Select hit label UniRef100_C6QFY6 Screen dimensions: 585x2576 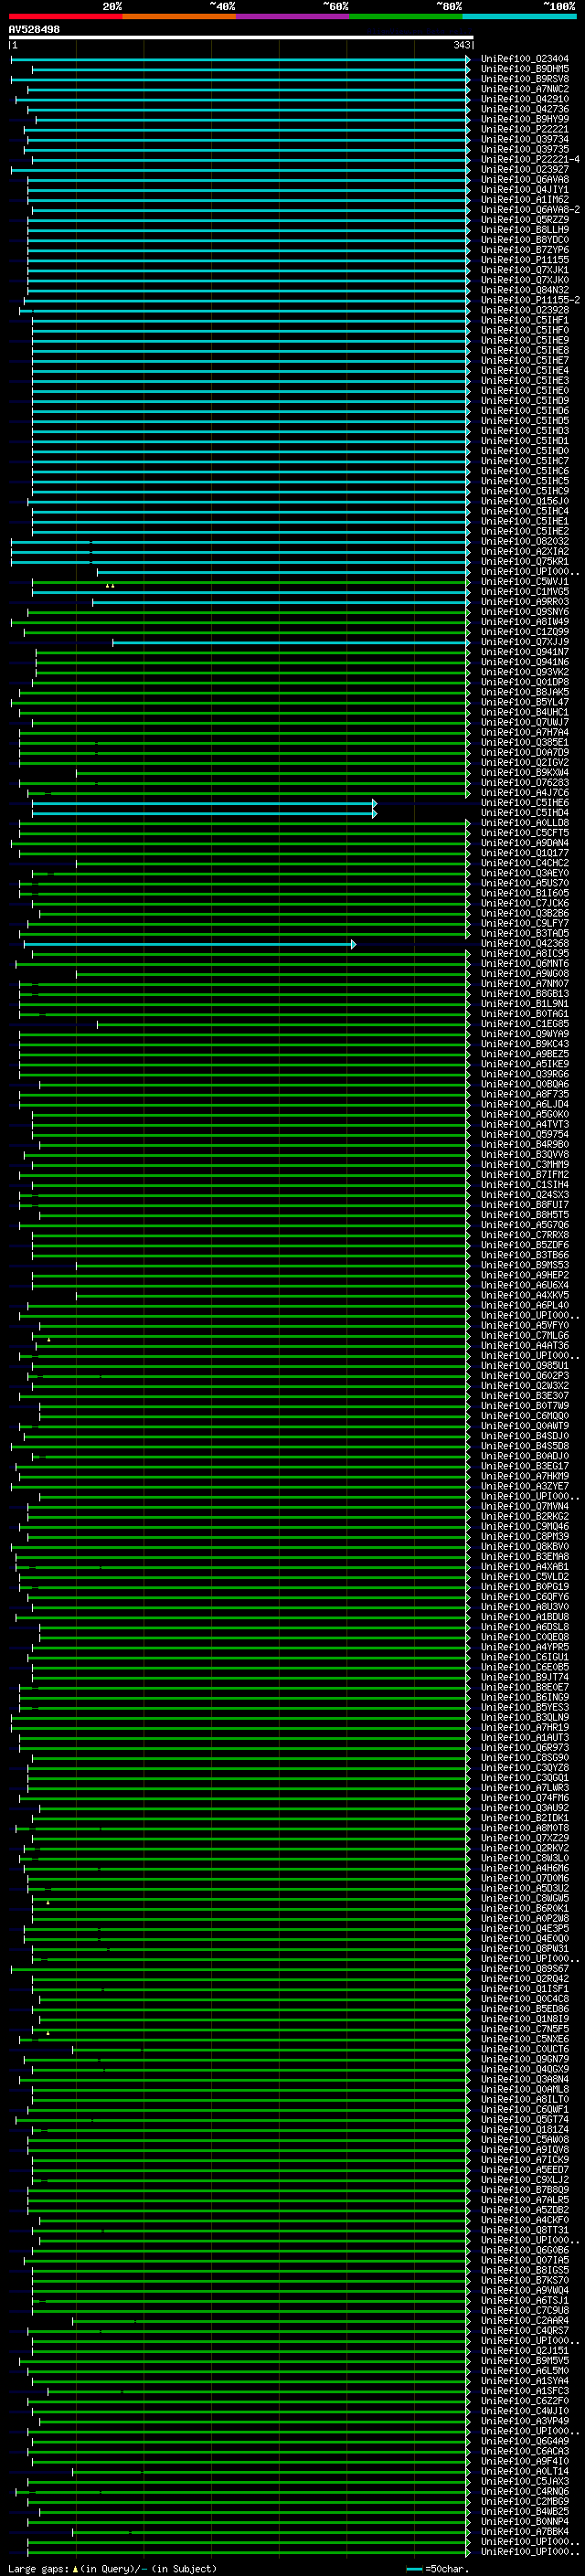tap(525, 1597)
